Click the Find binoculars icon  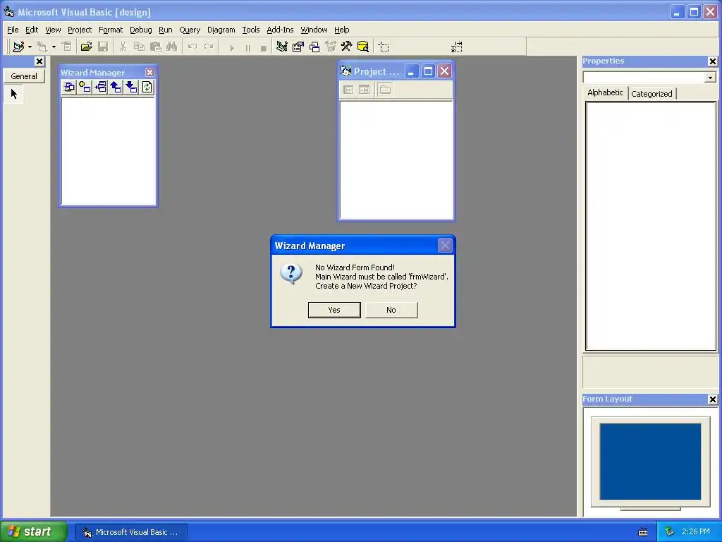click(x=172, y=47)
